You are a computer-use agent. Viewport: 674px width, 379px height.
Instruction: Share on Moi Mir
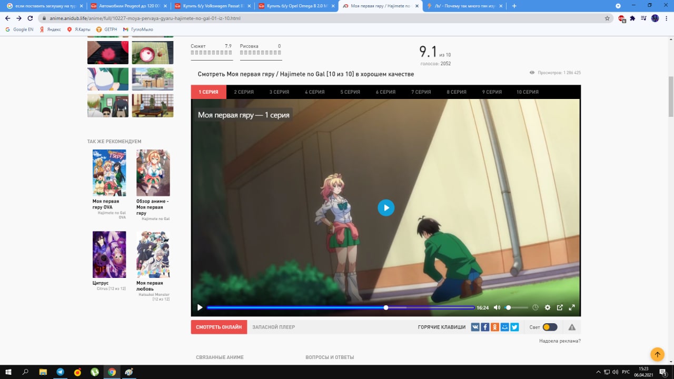[x=505, y=327]
